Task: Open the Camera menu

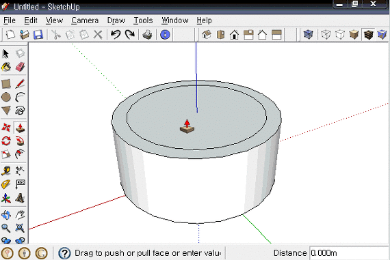Action: point(85,20)
